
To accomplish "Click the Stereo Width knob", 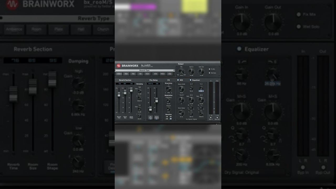I will [181, 89].
